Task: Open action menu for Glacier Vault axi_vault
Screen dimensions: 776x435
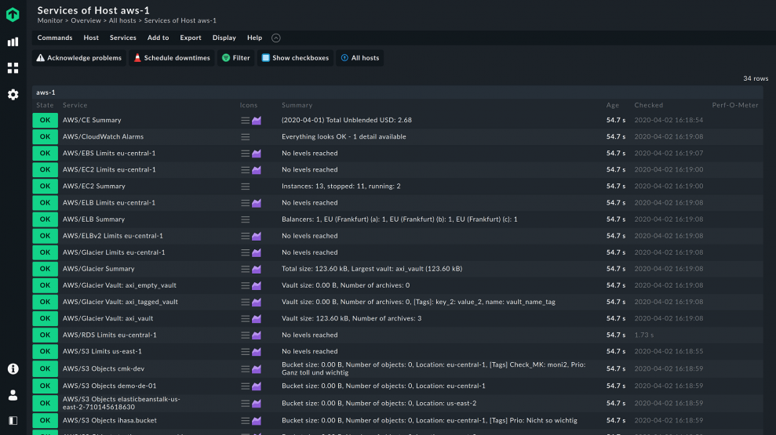Action: (245, 319)
